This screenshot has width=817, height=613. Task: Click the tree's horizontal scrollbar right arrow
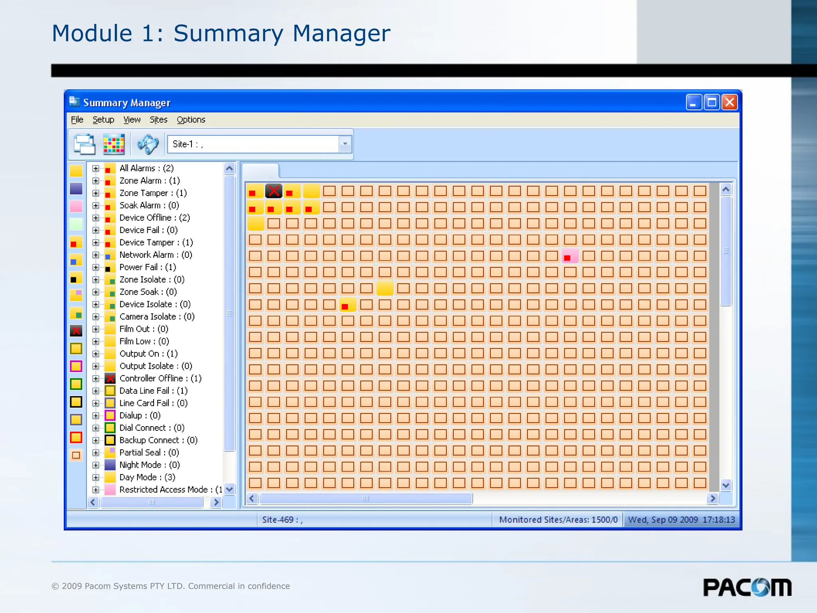coord(216,502)
